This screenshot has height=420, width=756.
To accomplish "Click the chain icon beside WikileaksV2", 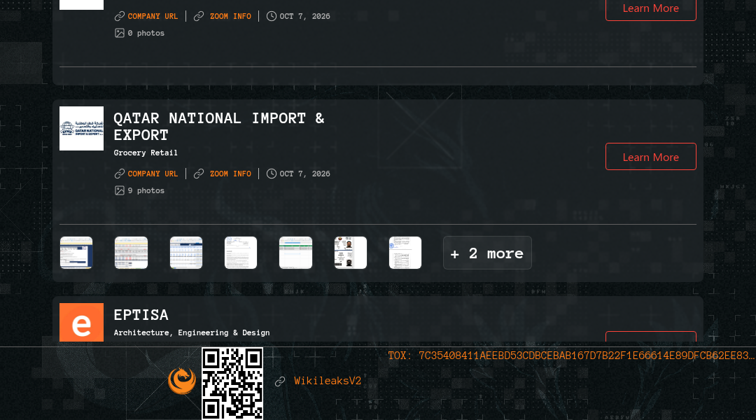I will (280, 381).
